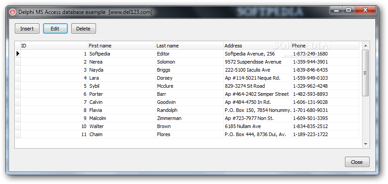Screen dimensions: 388x184
Task: Select first name cell Nayda
Action: 122,70
